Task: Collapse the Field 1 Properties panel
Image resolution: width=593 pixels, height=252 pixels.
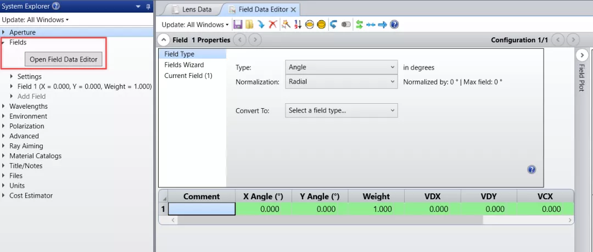Action: pos(164,40)
